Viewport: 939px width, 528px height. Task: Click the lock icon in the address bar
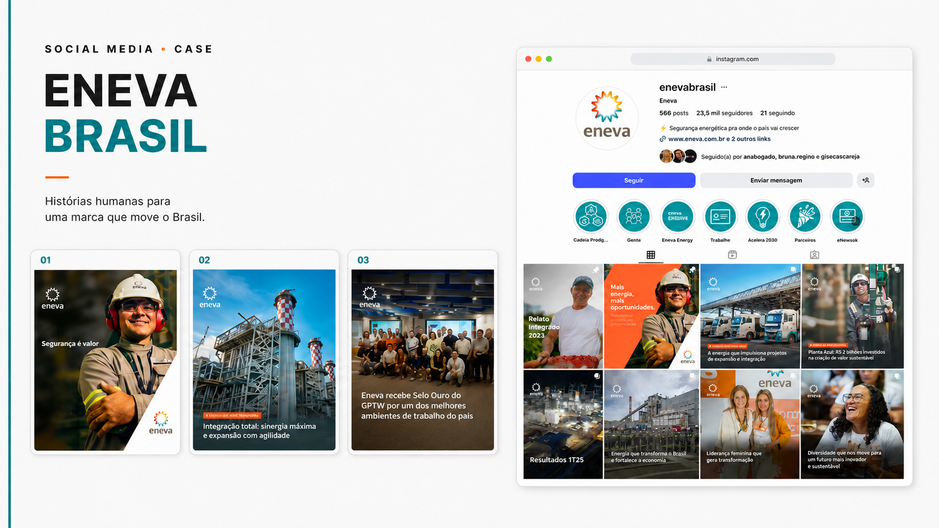709,59
